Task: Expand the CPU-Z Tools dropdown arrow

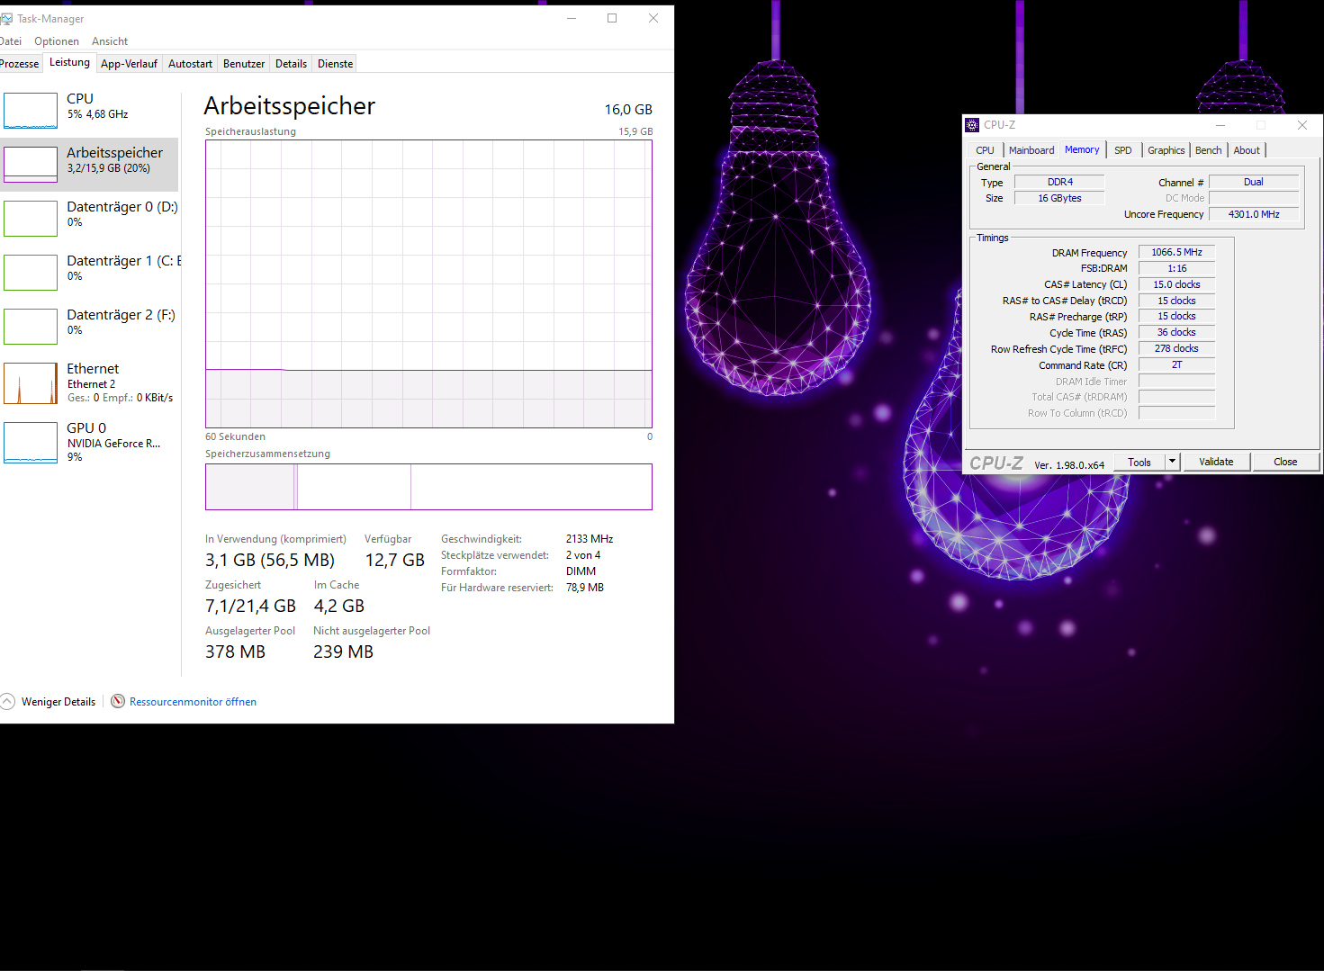Action: pyautogui.click(x=1172, y=462)
